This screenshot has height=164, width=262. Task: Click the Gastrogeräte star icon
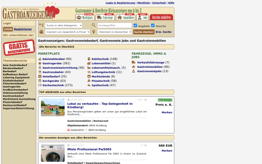[x=40, y=63]
